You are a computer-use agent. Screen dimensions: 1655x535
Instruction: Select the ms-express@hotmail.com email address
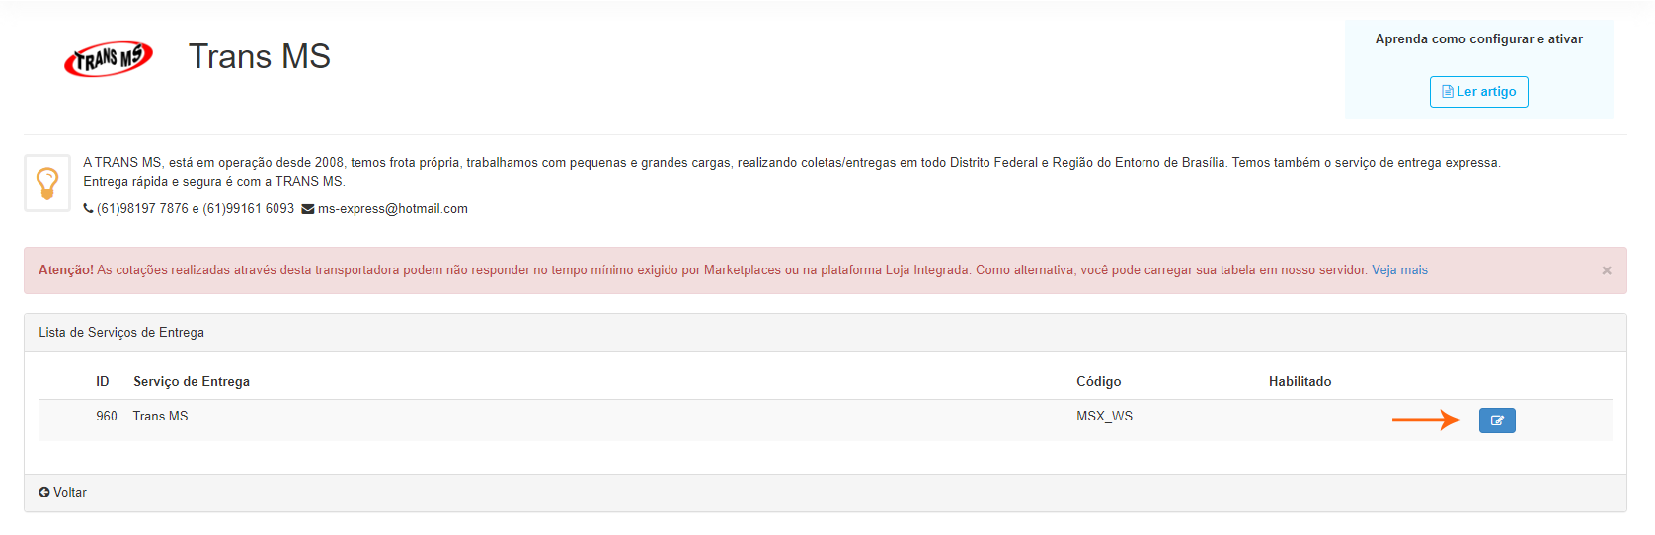393,209
